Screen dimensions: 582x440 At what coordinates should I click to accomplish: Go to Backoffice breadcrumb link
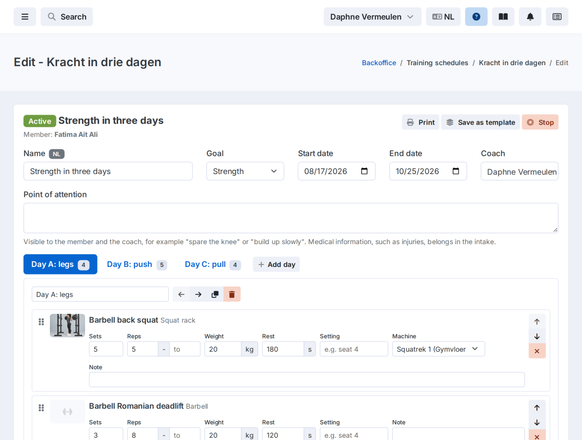[x=379, y=63]
